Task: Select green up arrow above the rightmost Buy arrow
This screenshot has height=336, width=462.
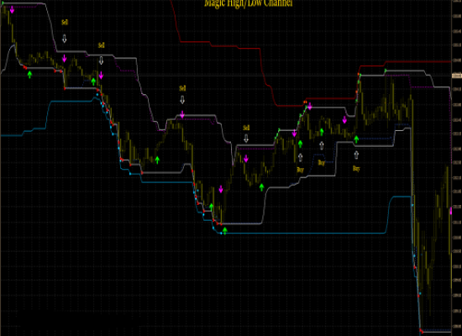Action: [356, 139]
